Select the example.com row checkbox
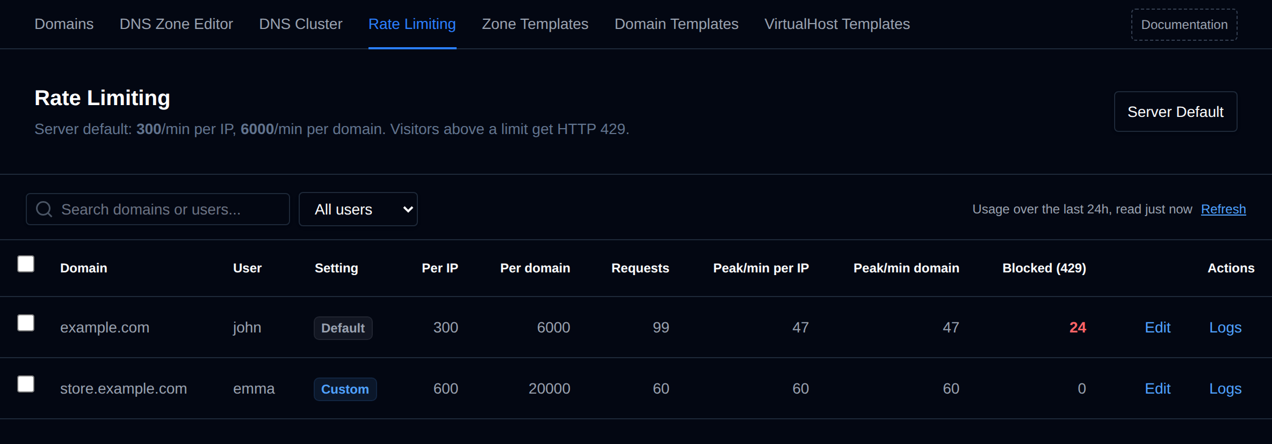This screenshot has height=444, width=1272. click(26, 323)
